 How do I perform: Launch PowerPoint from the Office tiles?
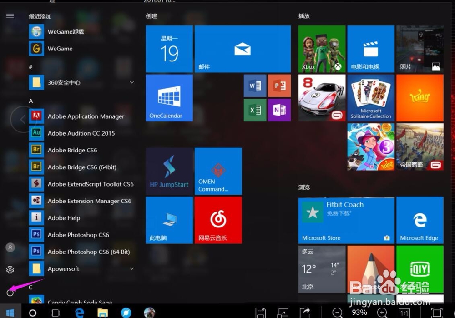click(x=279, y=86)
